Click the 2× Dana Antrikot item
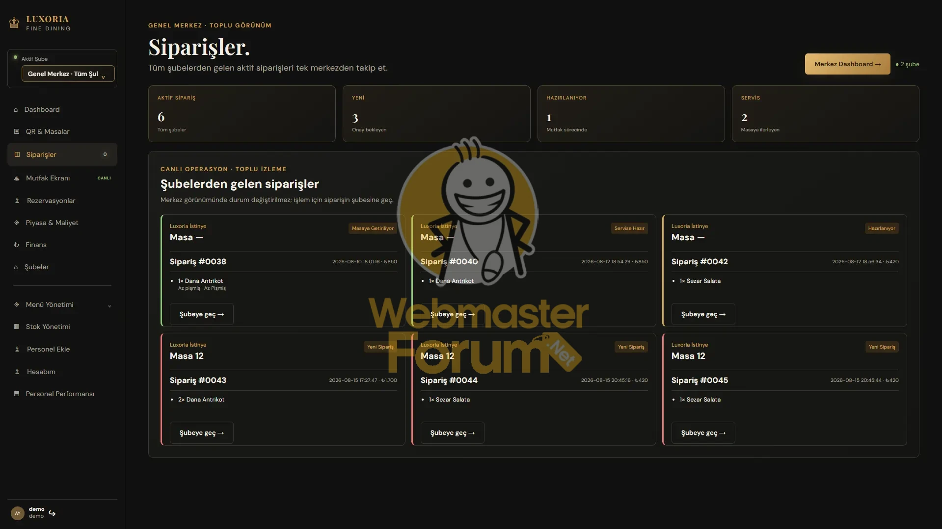Viewport: 942px width, 529px height. point(201,400)
